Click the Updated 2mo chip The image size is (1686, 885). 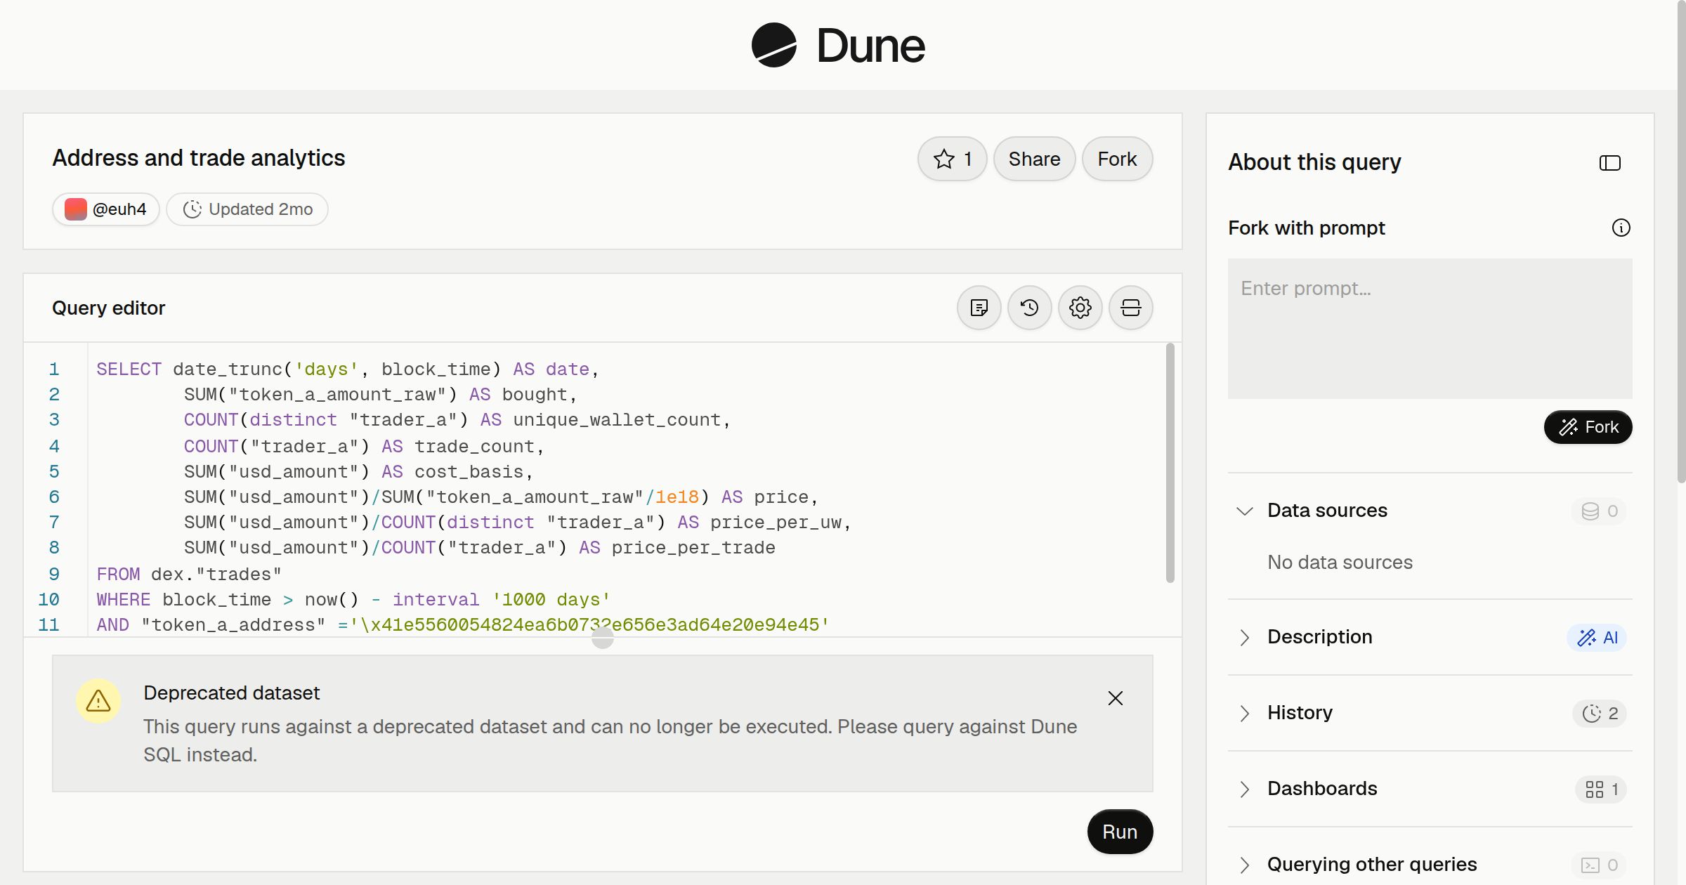click(x=247, y=209)
